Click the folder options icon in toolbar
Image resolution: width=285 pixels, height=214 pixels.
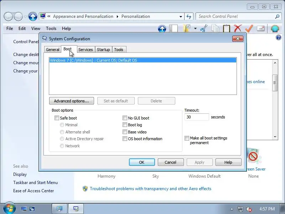coord(187,29)
